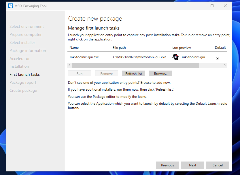Click the mkvtoolnix-gui icon preview label
This screenshot has width=240, height=175.
coord(194,57)
